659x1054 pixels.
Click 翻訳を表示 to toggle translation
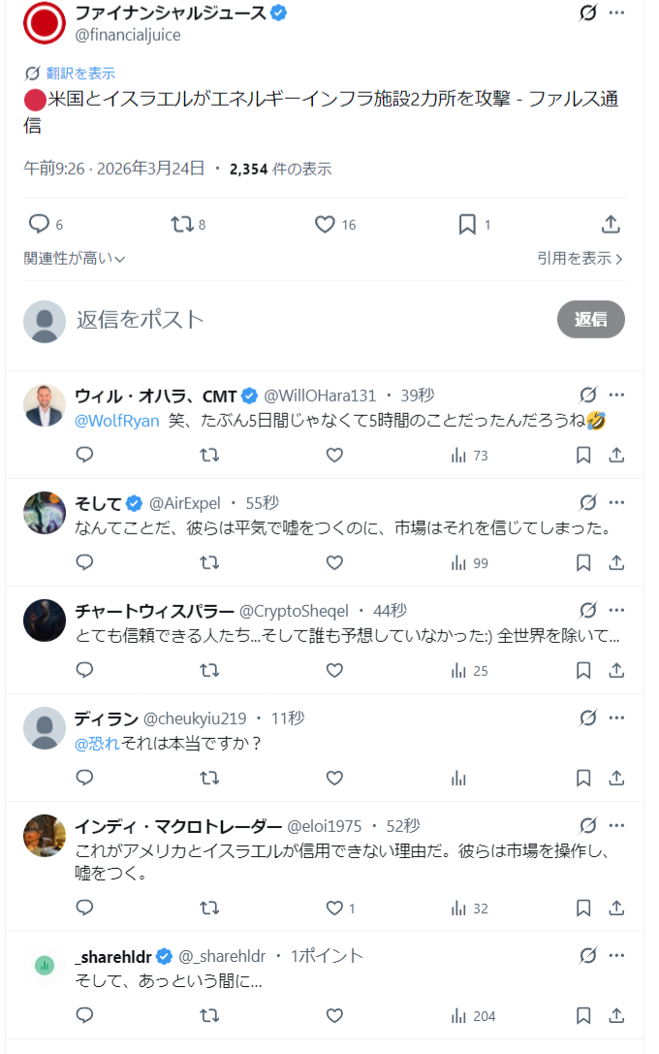pyautogui.click(x=79, y=73)
